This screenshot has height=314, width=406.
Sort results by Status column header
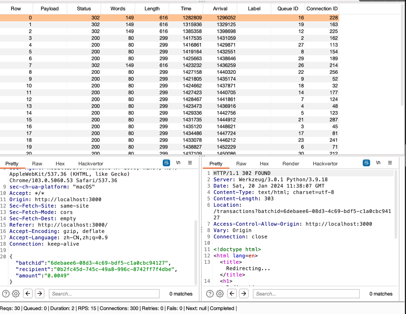click(84, 8)
